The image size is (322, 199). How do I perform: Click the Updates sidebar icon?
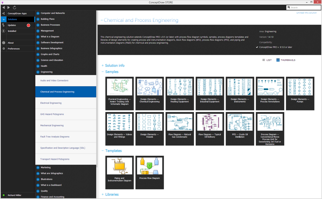(4, 25)
